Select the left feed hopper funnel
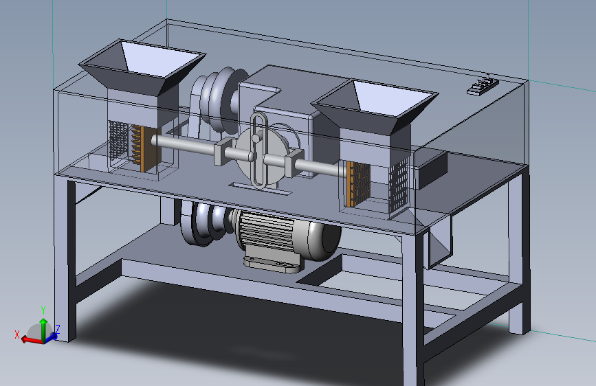Screen dimensions: 596x386 [x=142, y=67]
